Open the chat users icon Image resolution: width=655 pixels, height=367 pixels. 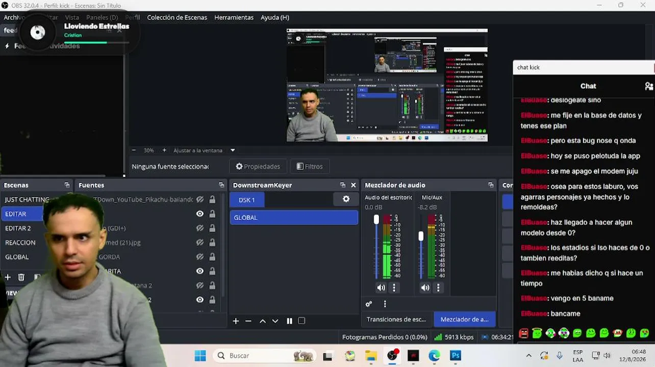[x=649, y=86]
